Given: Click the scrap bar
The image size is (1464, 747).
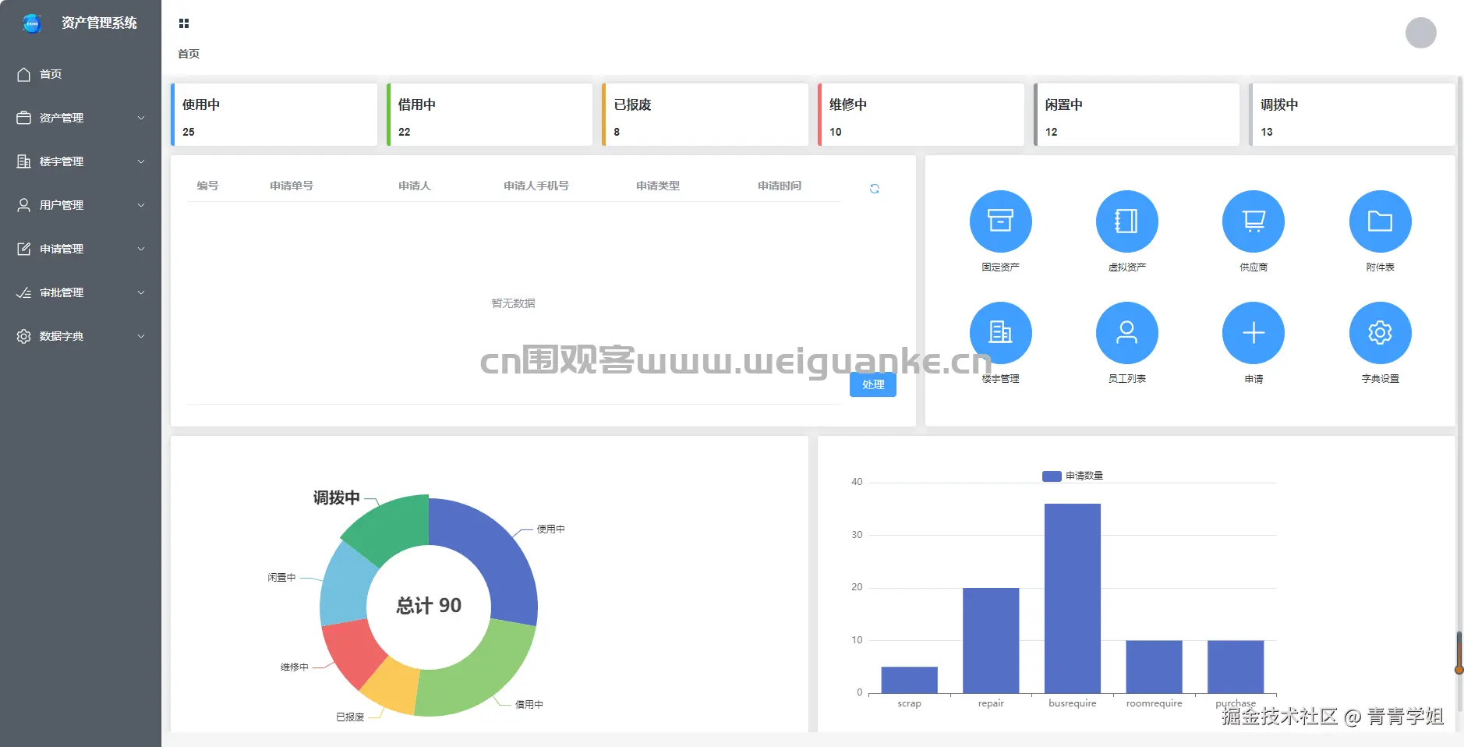Looking at the screenshot, I should coord(909,680).
